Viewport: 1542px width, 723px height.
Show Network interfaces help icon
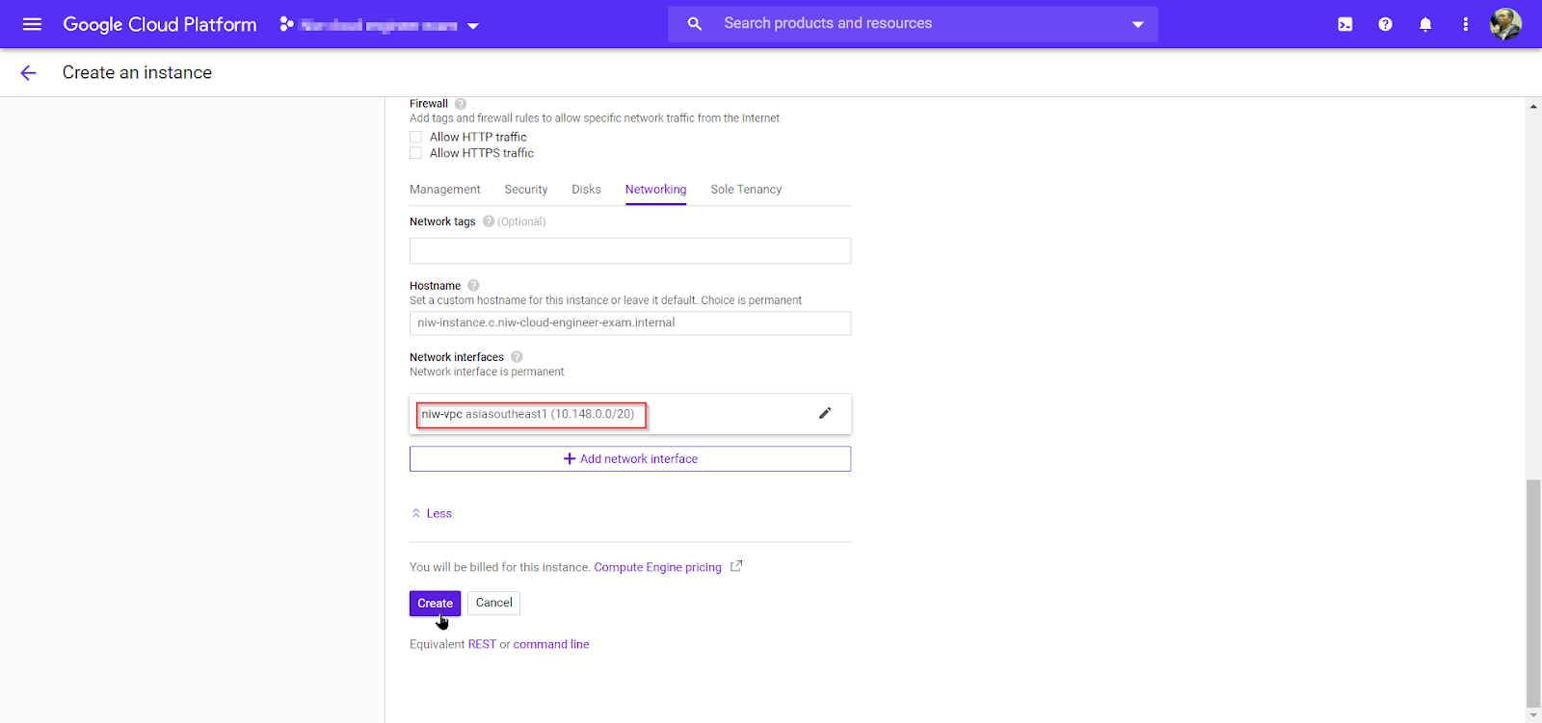[x=517, y=357]
